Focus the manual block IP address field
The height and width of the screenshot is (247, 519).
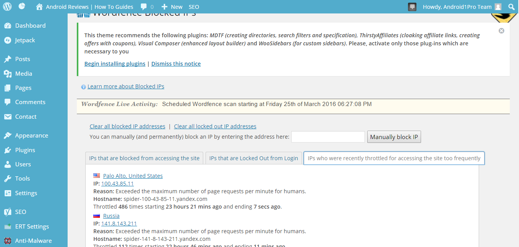coord(328,137)
